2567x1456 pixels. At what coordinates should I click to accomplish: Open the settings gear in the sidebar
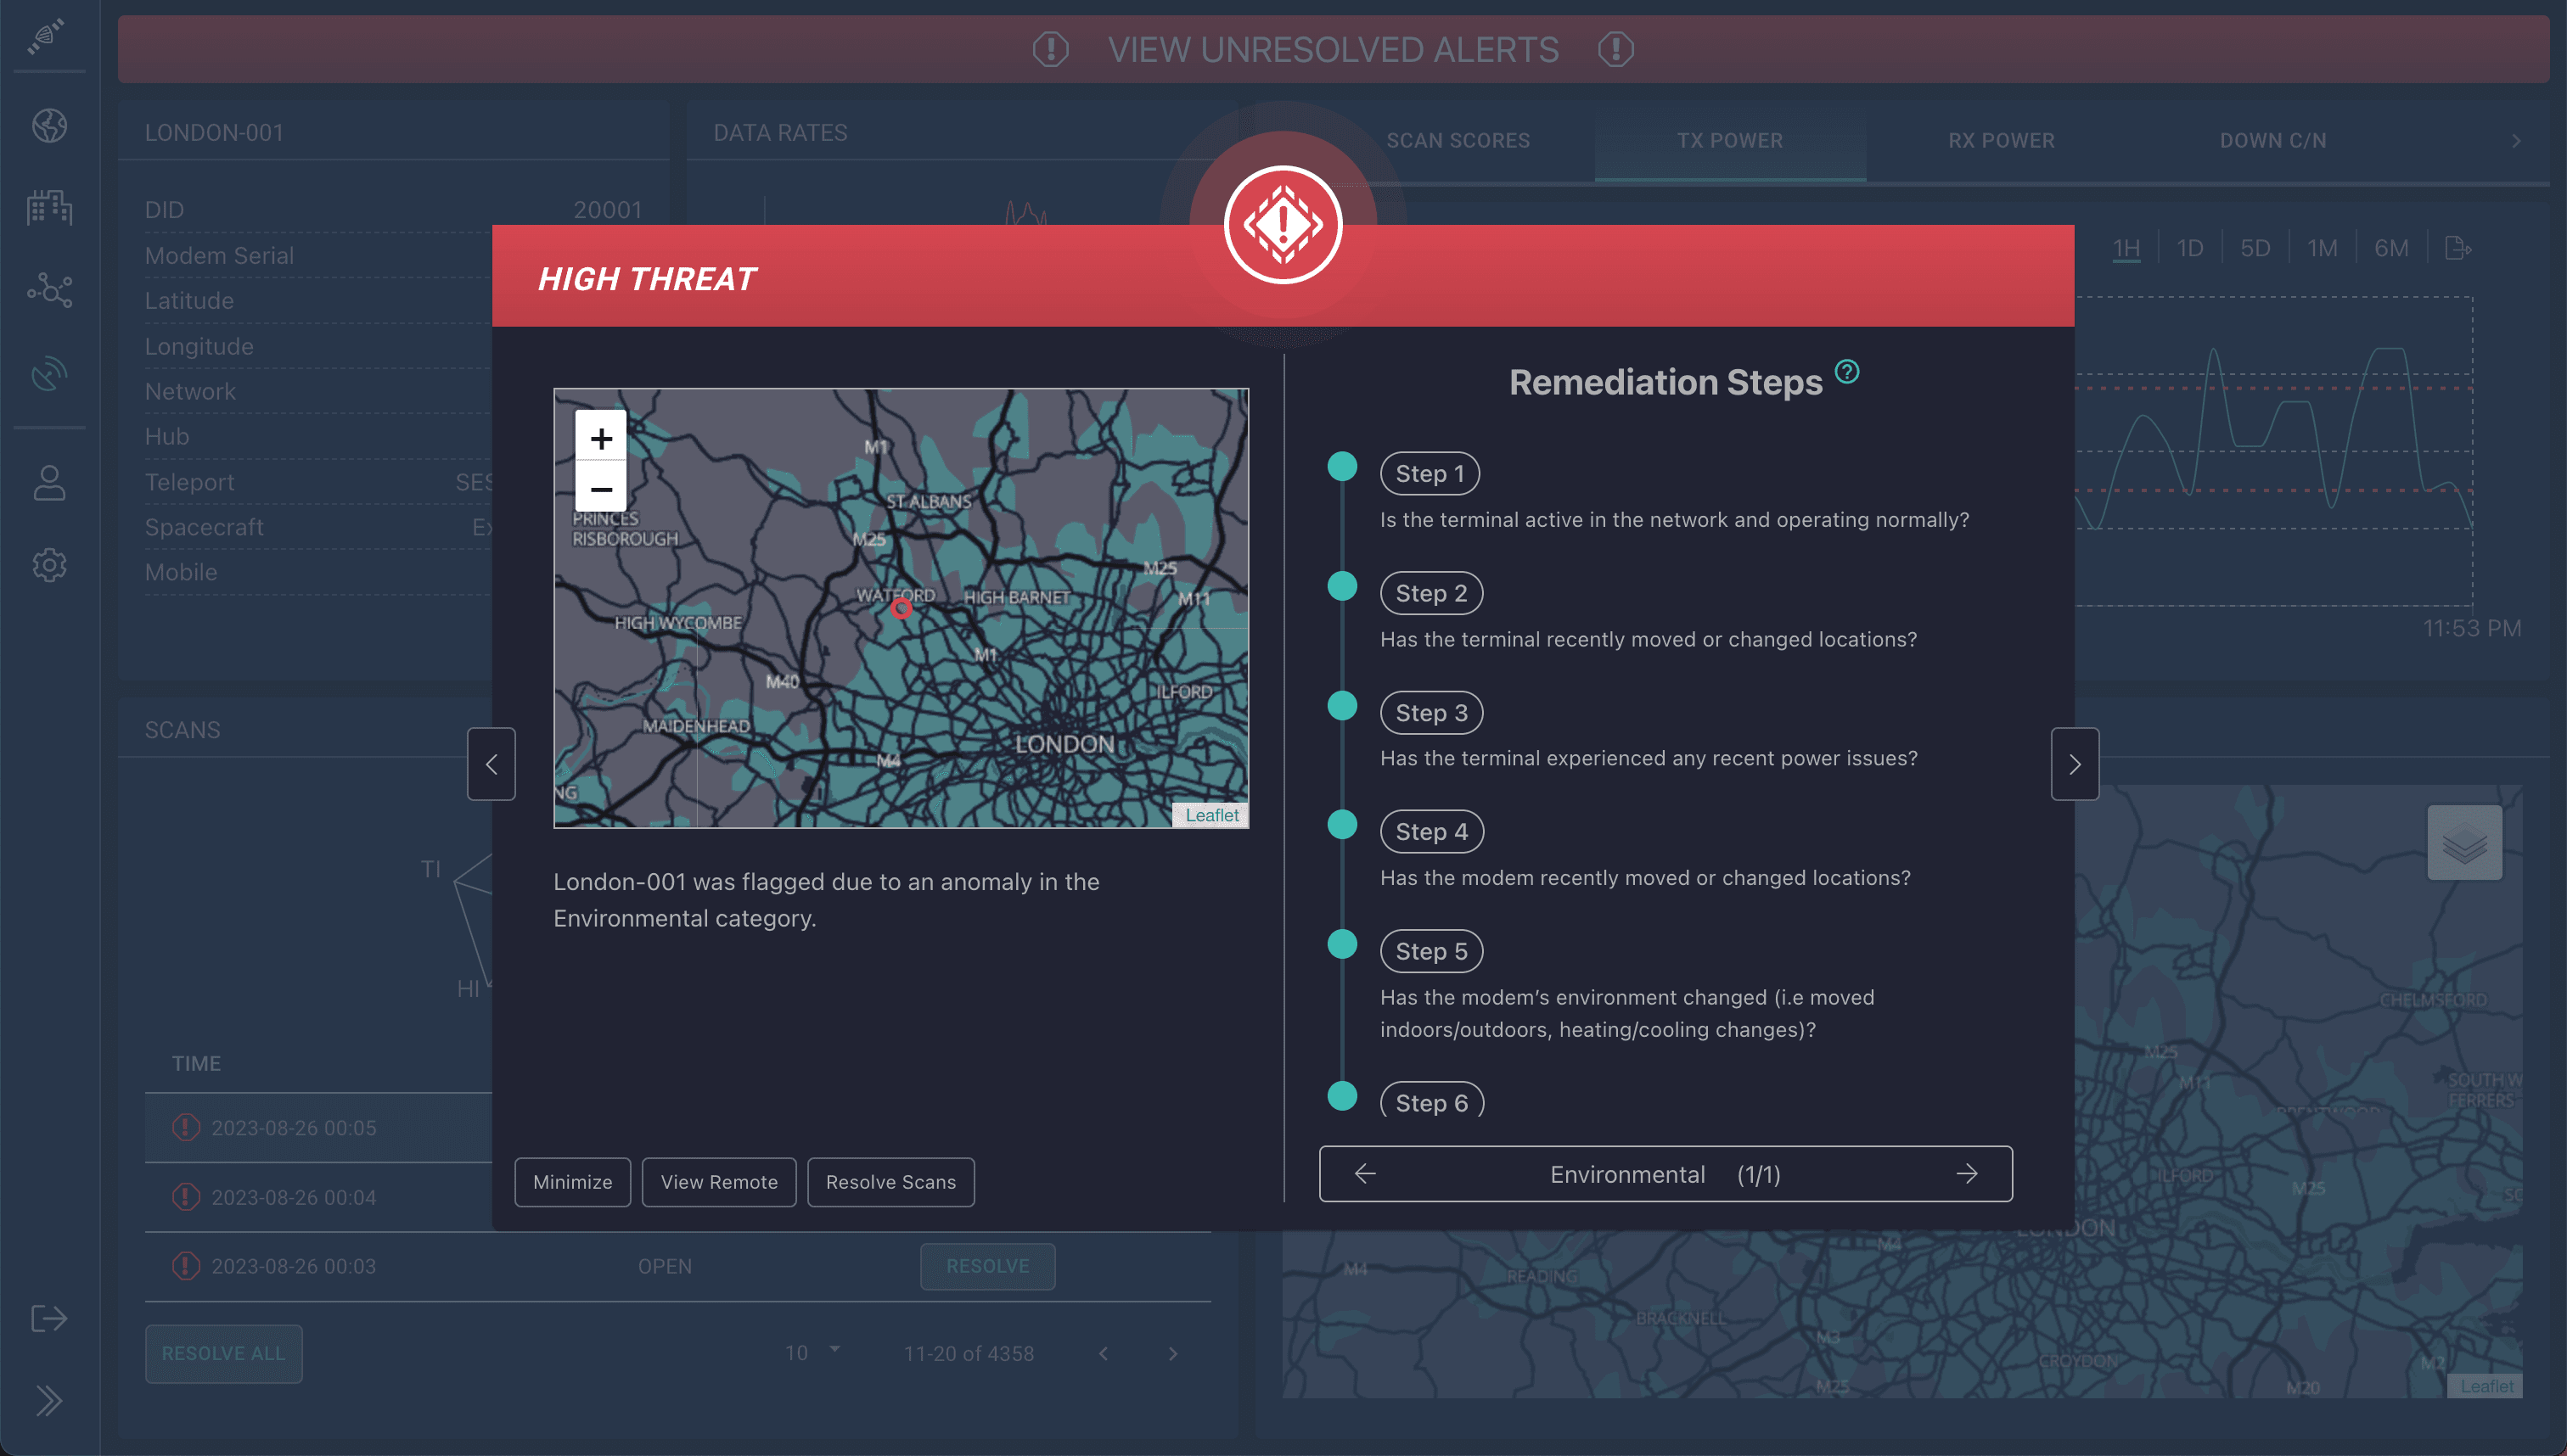(x=49, y=565)
